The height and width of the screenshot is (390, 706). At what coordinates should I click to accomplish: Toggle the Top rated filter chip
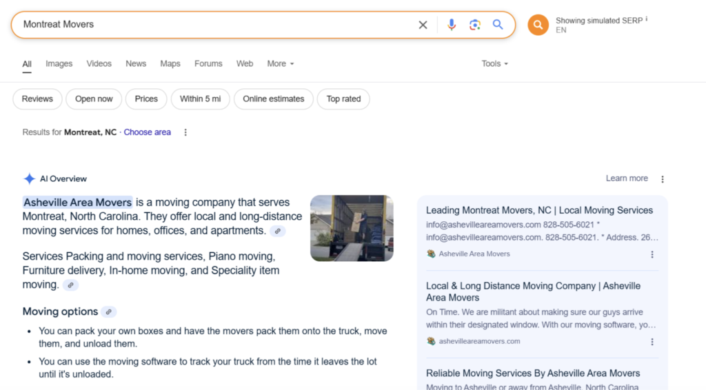[x=343, y=99]
